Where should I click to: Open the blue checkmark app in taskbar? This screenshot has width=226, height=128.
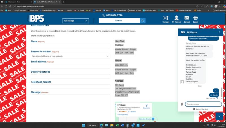click(143, 125)
